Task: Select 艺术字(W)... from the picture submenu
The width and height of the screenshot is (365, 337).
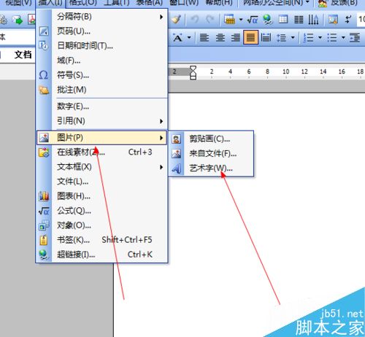Action: point(211,168)
